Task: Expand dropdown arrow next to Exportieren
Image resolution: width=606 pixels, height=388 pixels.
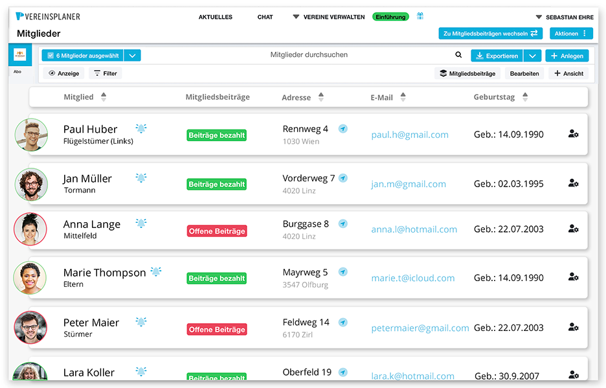Action: pos(532,56)
